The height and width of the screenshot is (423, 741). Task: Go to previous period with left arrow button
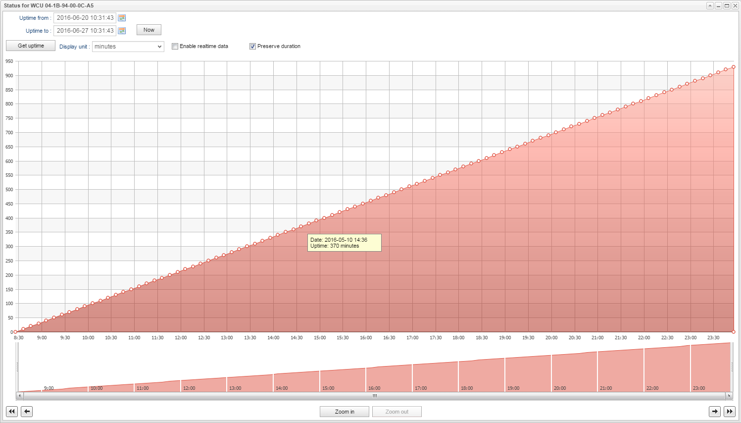tap(27, 412)
